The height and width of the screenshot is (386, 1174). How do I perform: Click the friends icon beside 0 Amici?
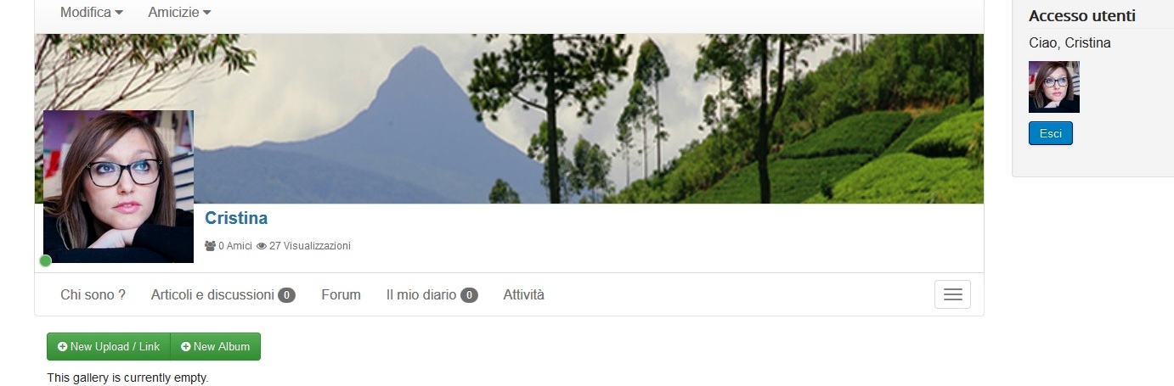[x=210, y=246]
